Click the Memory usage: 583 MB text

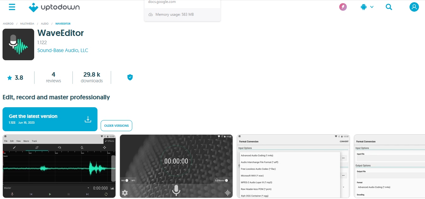(174, 15)
